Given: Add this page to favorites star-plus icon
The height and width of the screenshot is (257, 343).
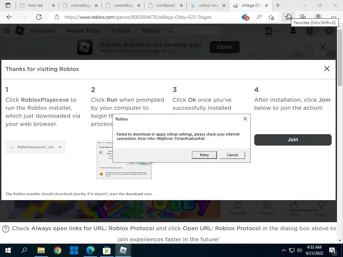Looking at the screenshot, I should tap(271, 17).
